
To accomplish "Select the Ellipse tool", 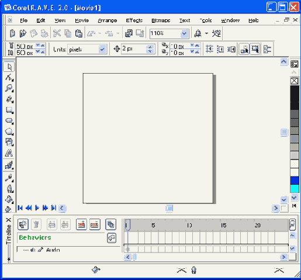I will (x=9, y=121).
